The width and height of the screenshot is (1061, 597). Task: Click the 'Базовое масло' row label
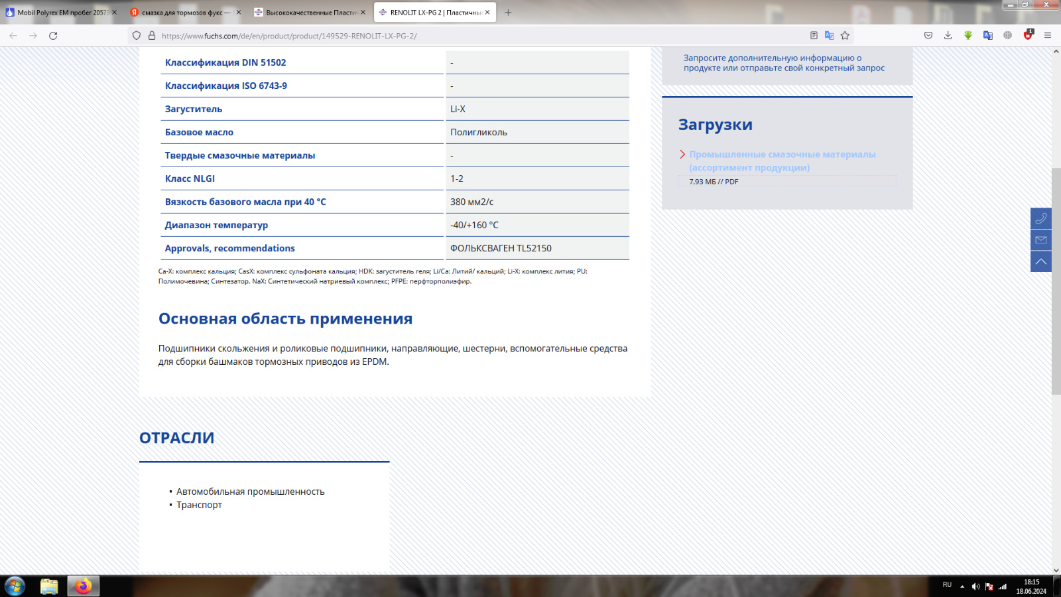tap(199, 132)
